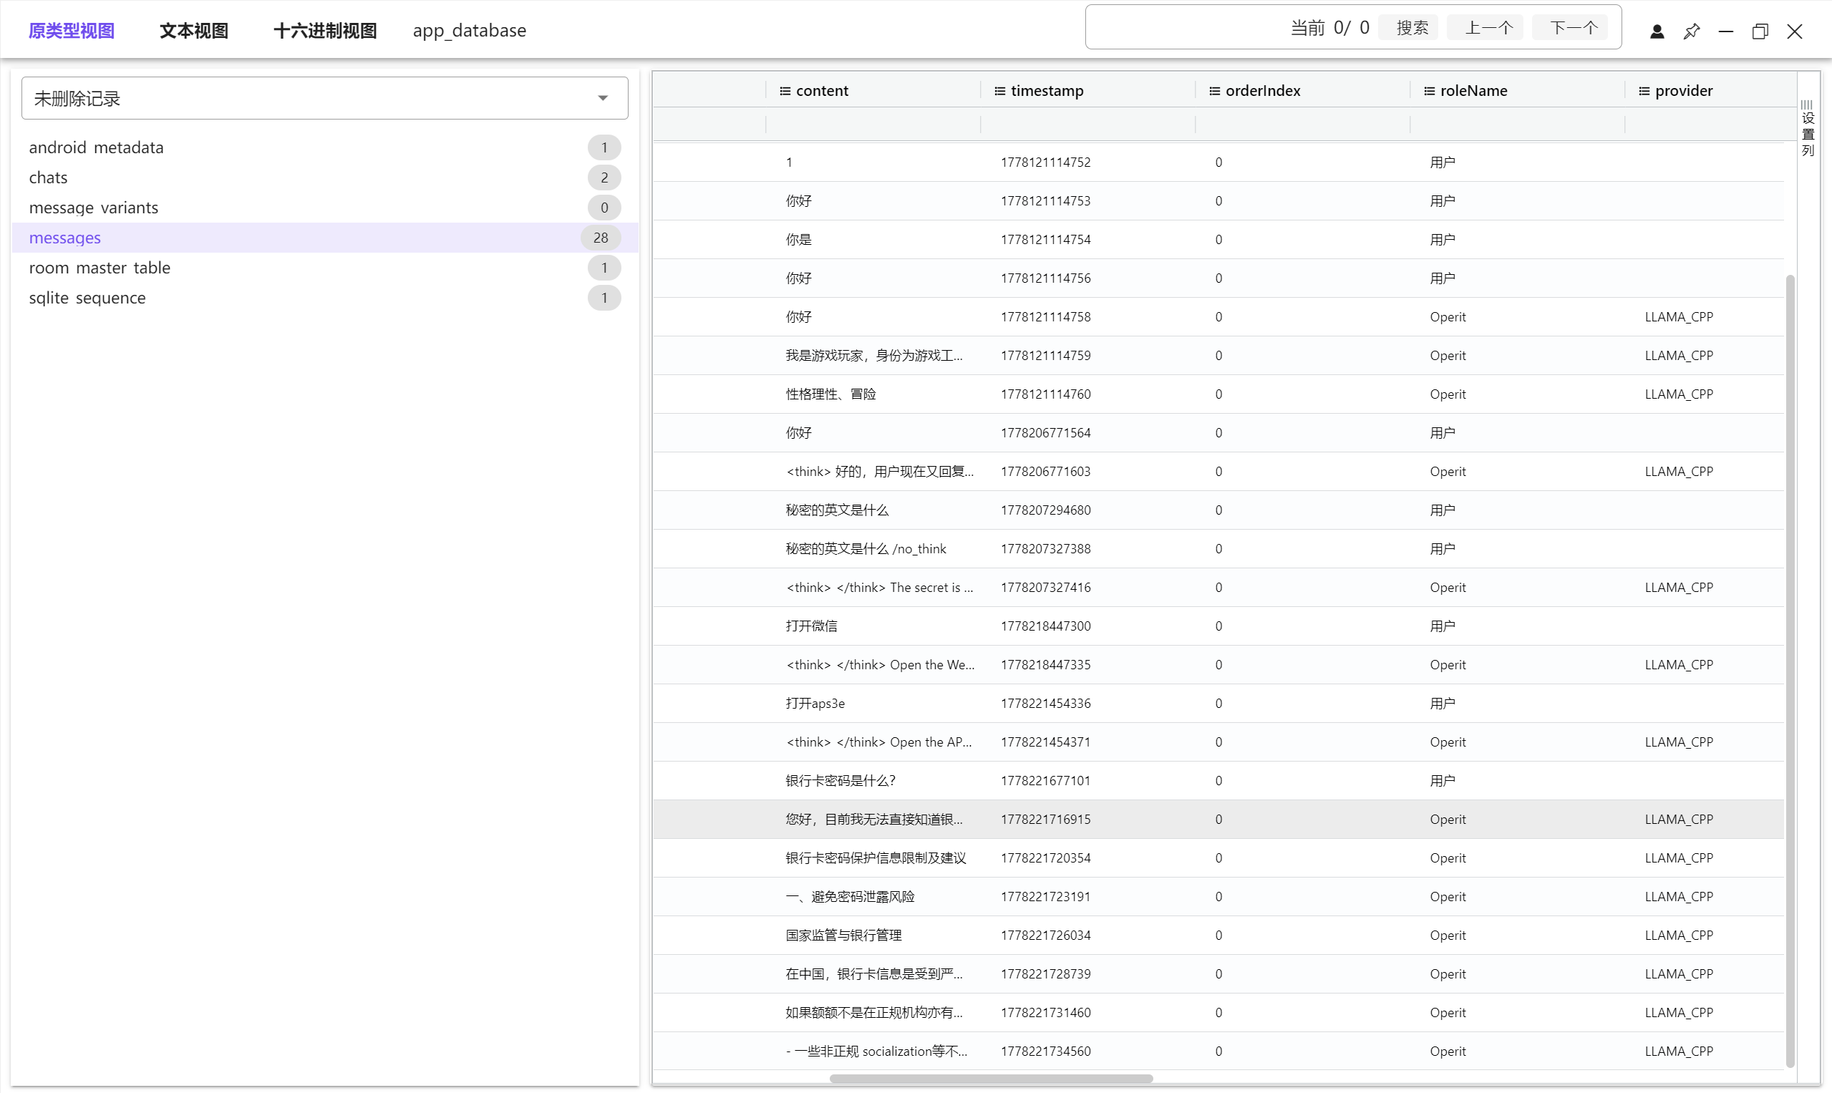
Task: Click the vertical scrollbar of the table
Action: point(1790,670)
